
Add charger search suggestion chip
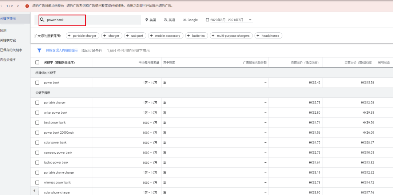pos(112,36)
